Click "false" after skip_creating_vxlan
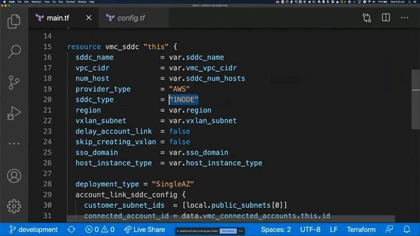The width and height of the screenshot is (420, 236). (x=179, y=142)
